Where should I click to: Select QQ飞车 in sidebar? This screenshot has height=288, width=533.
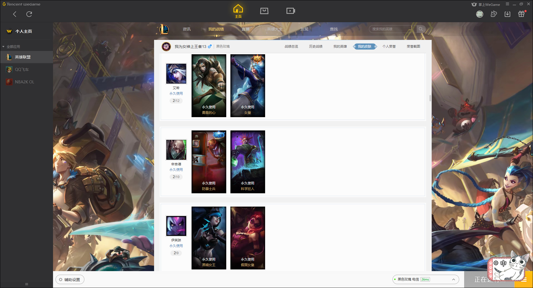click(x=26, y=70)
